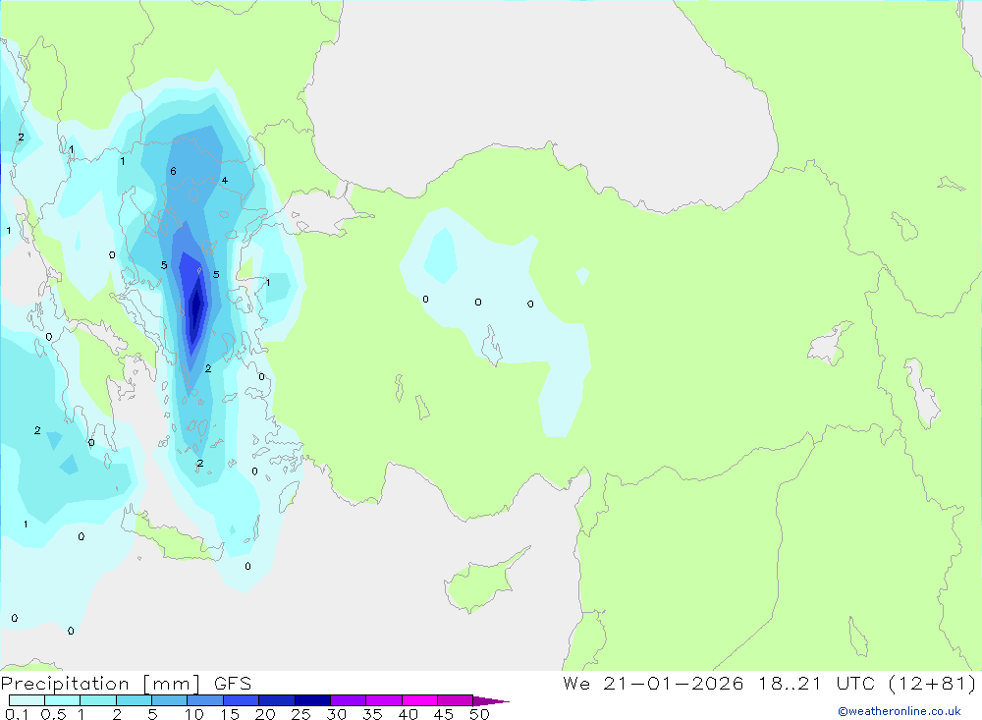Click the '10' legend scale label
Screen dimensions: 982x720
194,714
